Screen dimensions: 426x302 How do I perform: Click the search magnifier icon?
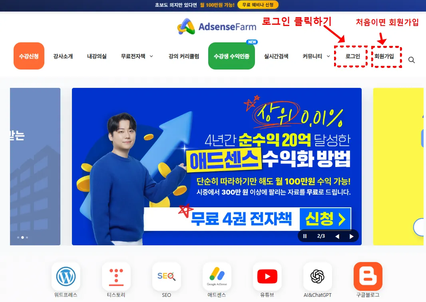412,60
